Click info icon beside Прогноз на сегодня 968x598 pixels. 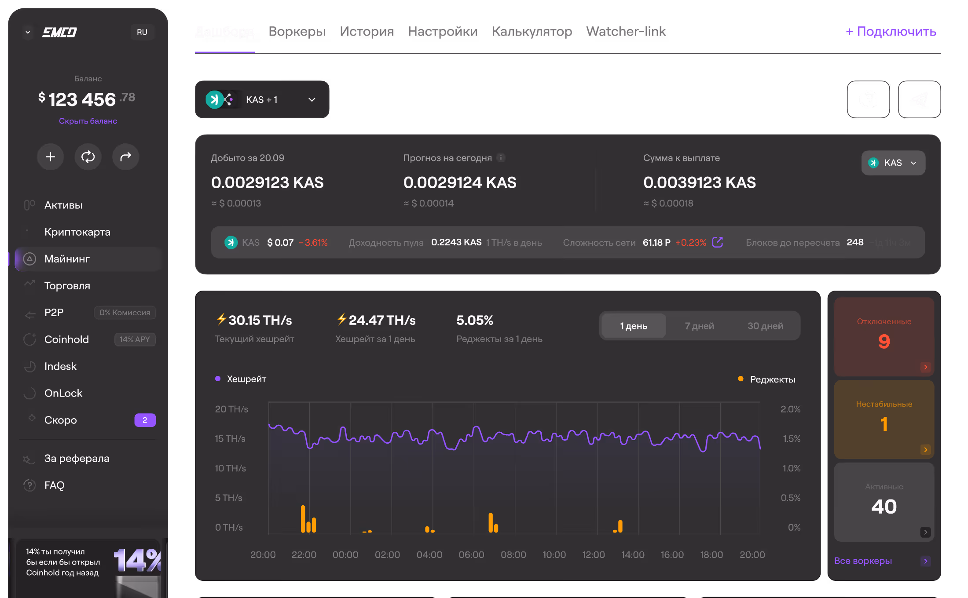pos(501,157)
